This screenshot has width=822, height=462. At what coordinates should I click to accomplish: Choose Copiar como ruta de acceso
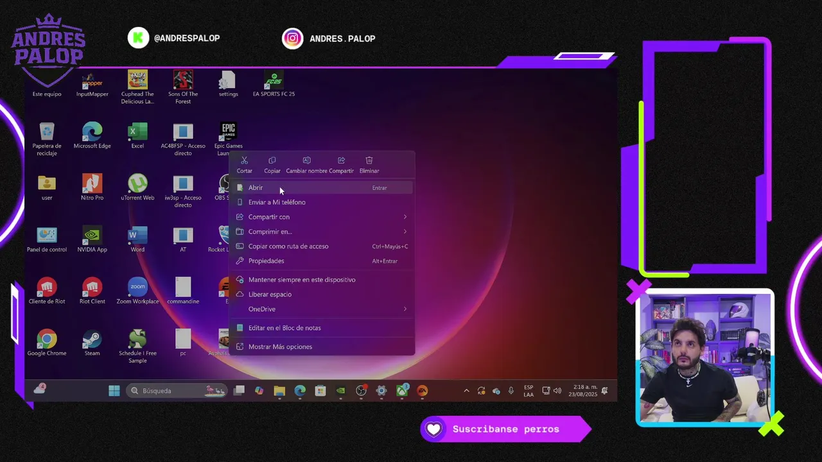tap(322, 246)
